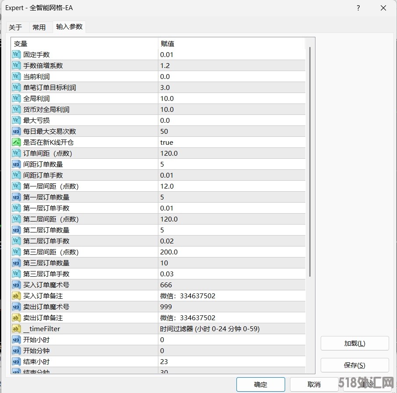Click the 时间过滤器 value text
The width and height of the screenshot is (397, 393).
click(x=210, y=329)
